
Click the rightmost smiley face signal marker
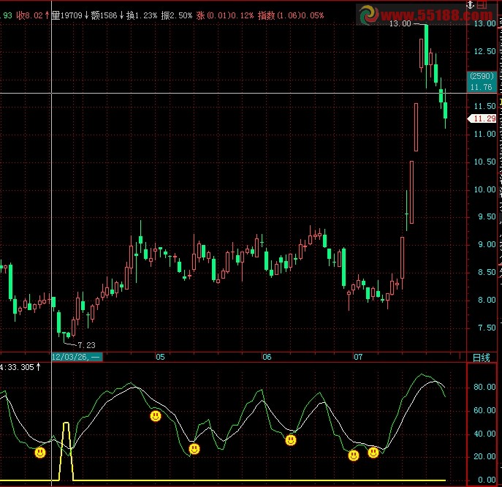373,453
